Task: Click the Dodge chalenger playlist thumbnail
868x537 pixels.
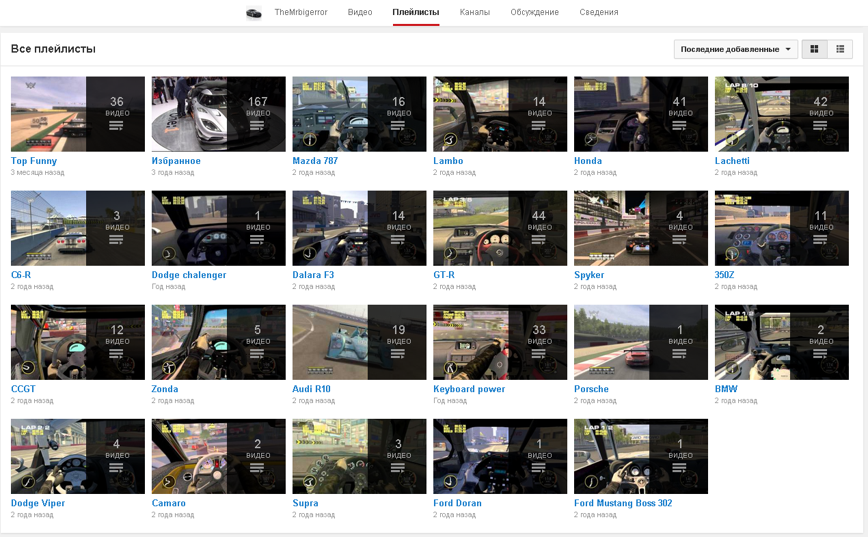Action: click(x=219, y=228)
